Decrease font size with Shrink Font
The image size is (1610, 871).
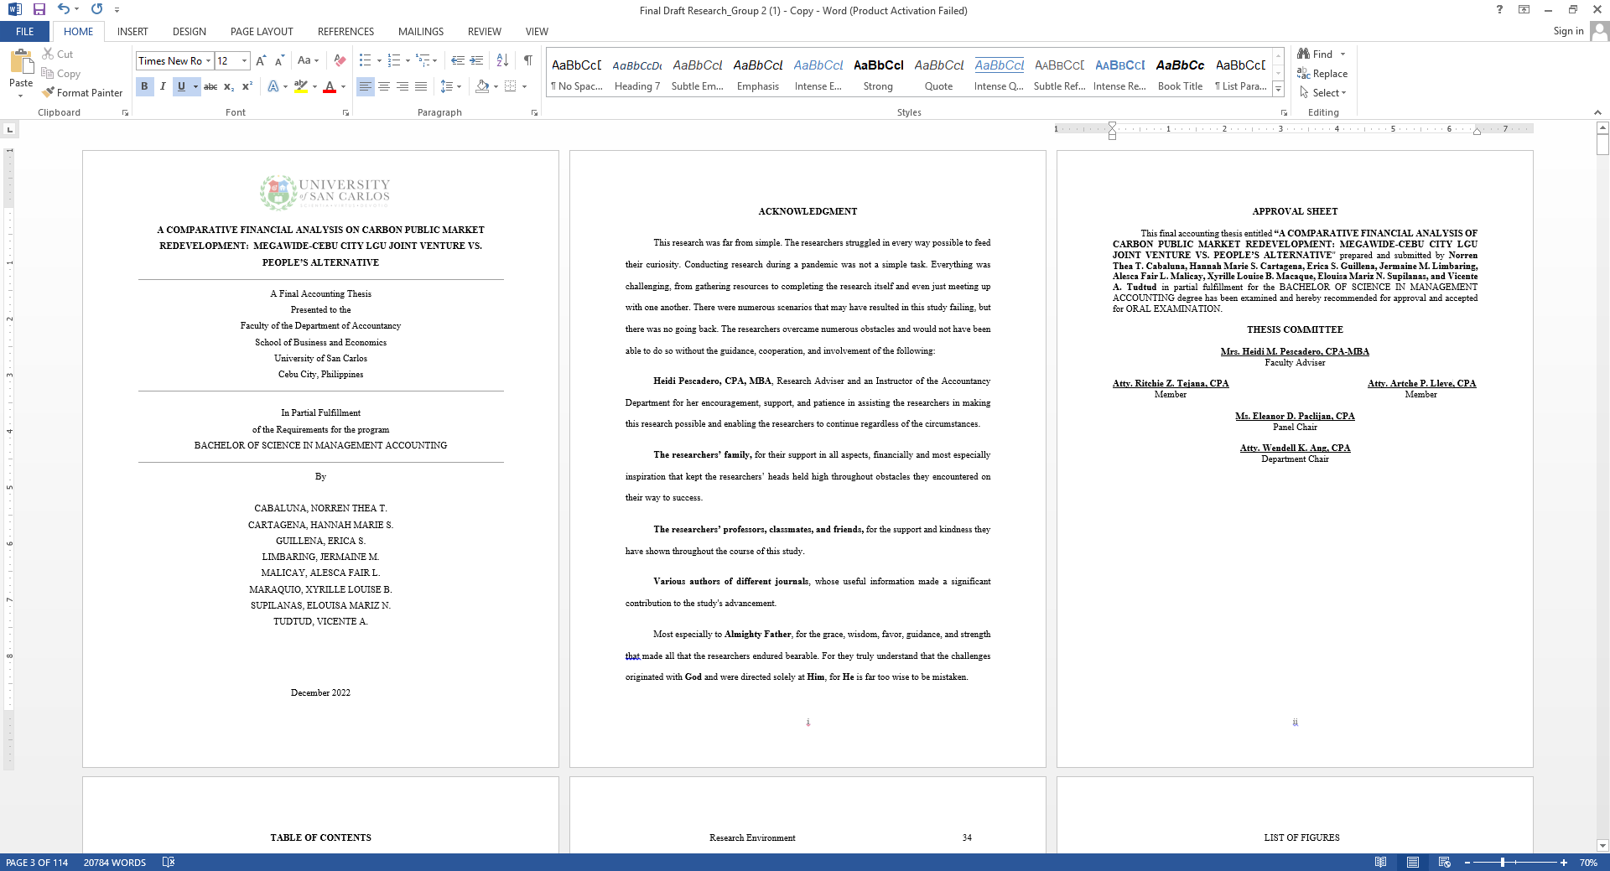279,60
